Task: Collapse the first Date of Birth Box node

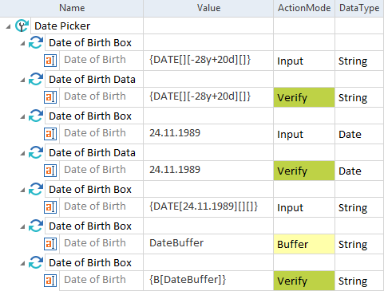Action: tap(22, 43)
